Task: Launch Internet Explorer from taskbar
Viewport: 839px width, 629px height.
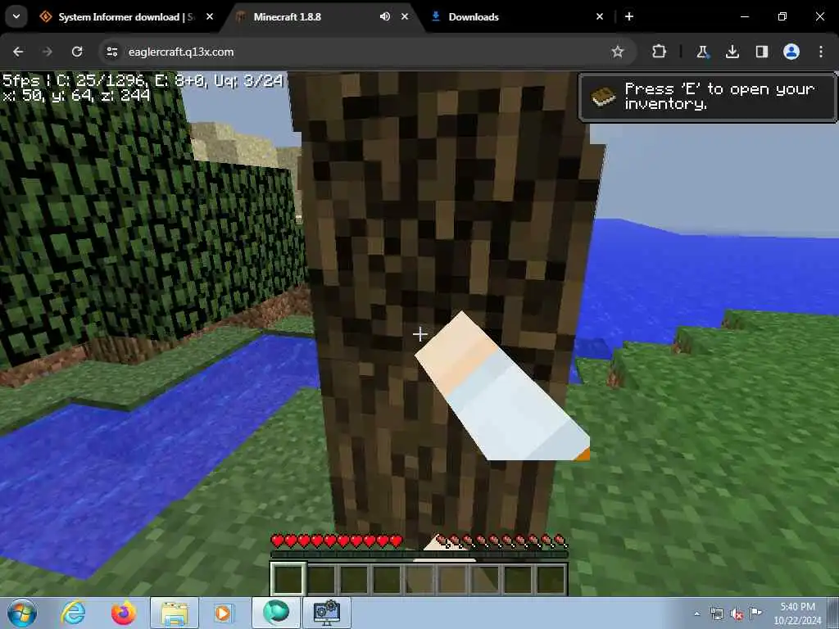Action: [x=72, y=613]
